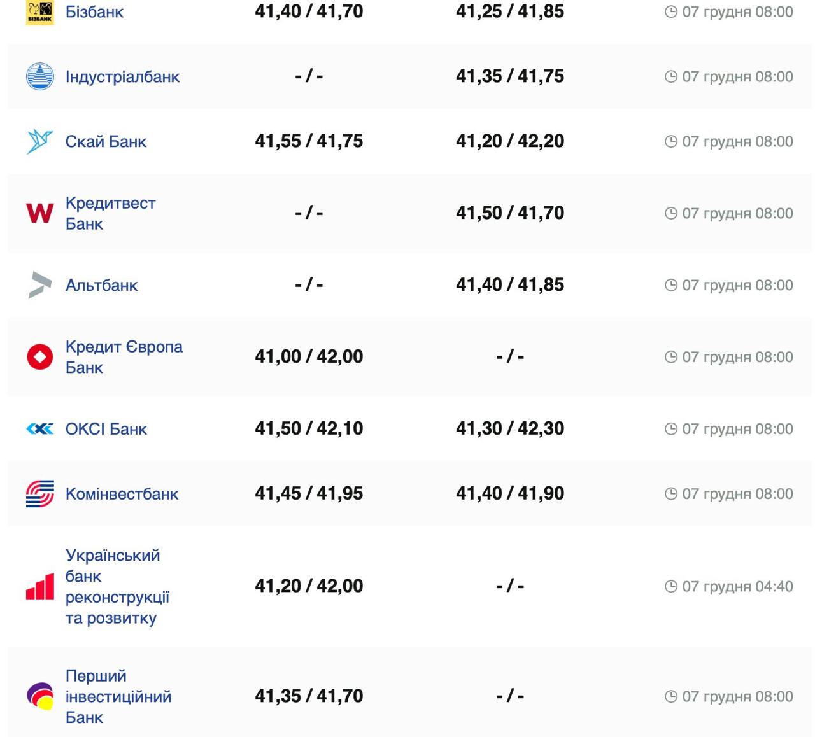Image resolution: width=815 pixels, height=737 pixels.
Task: Click the Скай Банк bird logo
Action: pyautogui.click(x=39, y=141)
